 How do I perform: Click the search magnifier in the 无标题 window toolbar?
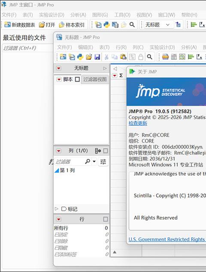149,57
